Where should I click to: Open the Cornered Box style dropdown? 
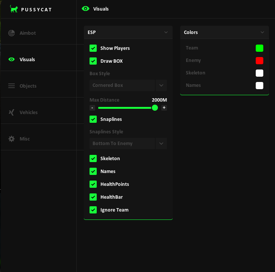click(128, 85)
